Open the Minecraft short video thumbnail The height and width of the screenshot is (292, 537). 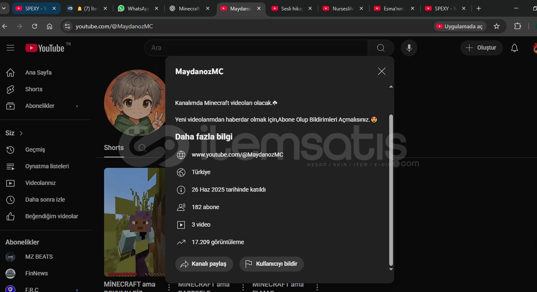(135, 222)
